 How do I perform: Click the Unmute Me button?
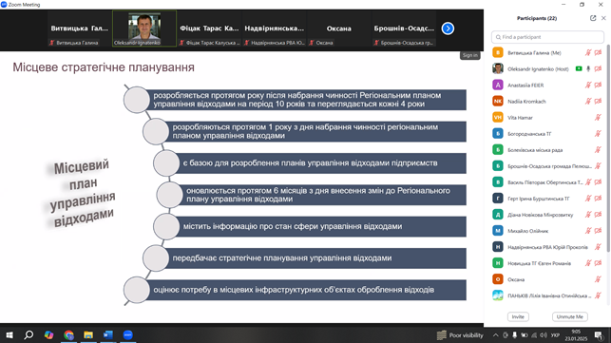570,317
